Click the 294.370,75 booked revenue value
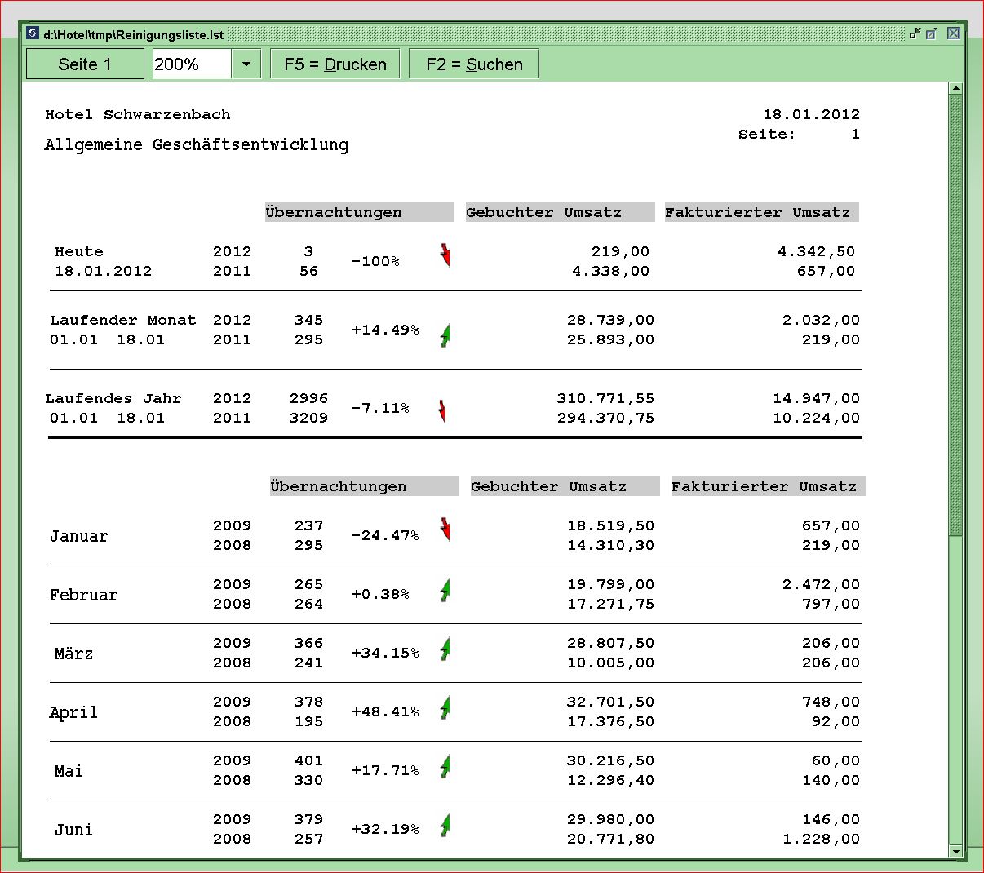The height and width of the screenshot is (873, 984). 605,418
